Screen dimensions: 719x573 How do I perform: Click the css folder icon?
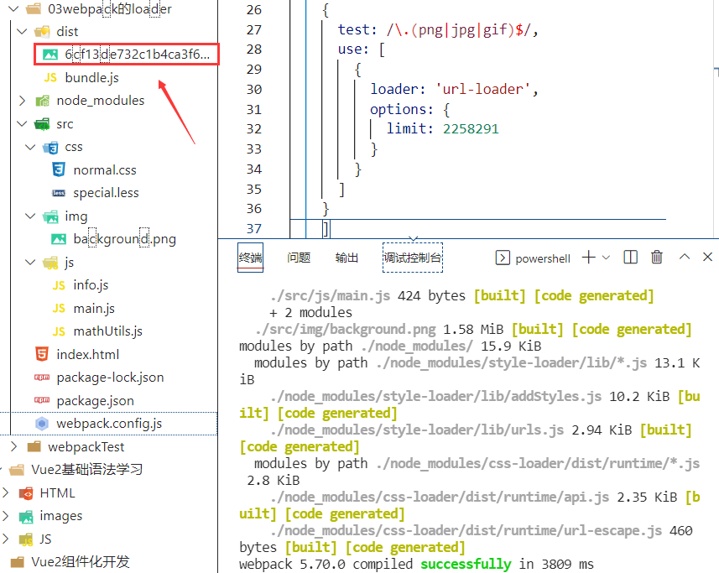pos(50,147)
